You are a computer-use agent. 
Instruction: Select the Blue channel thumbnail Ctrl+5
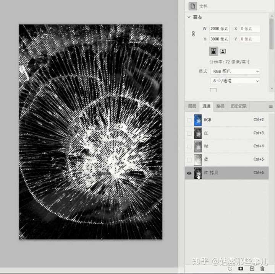198,160
